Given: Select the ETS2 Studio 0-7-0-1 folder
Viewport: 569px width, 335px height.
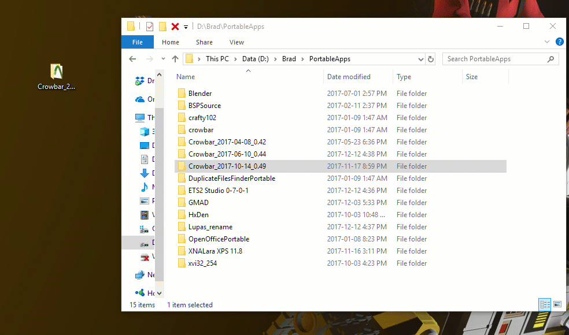Looking at the screenshot, I should pyautogui.click(x=218, y=191).
